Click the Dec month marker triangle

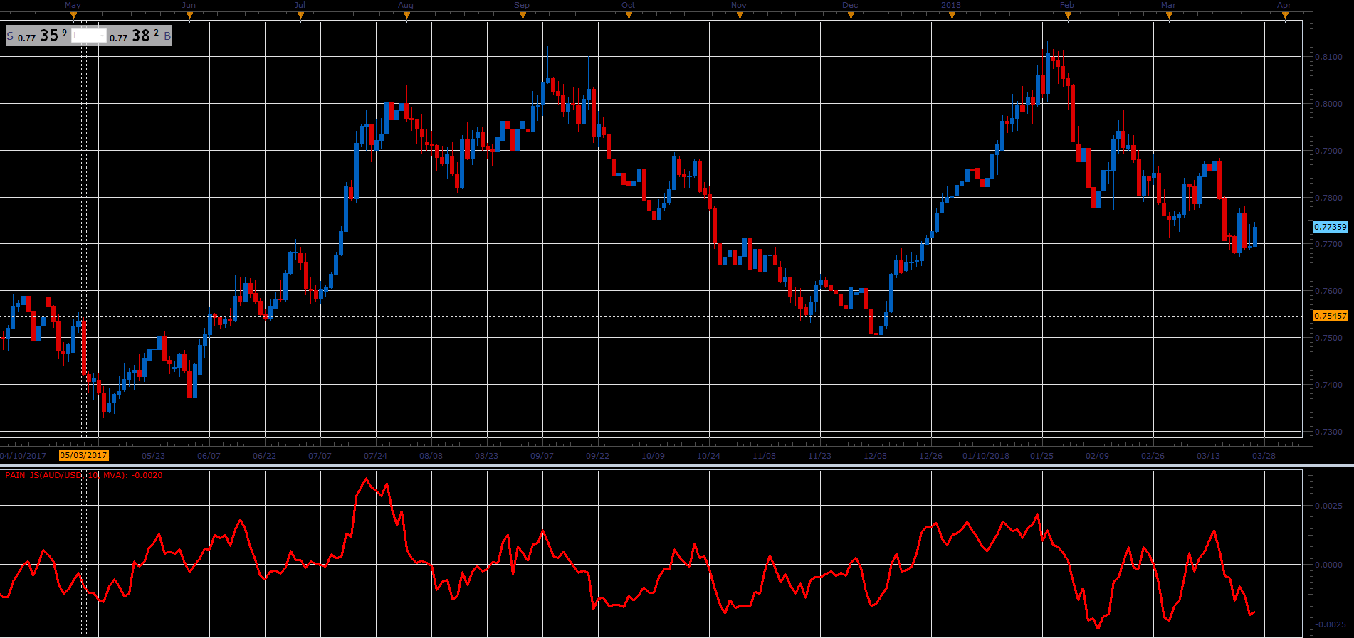click(851, 16)
